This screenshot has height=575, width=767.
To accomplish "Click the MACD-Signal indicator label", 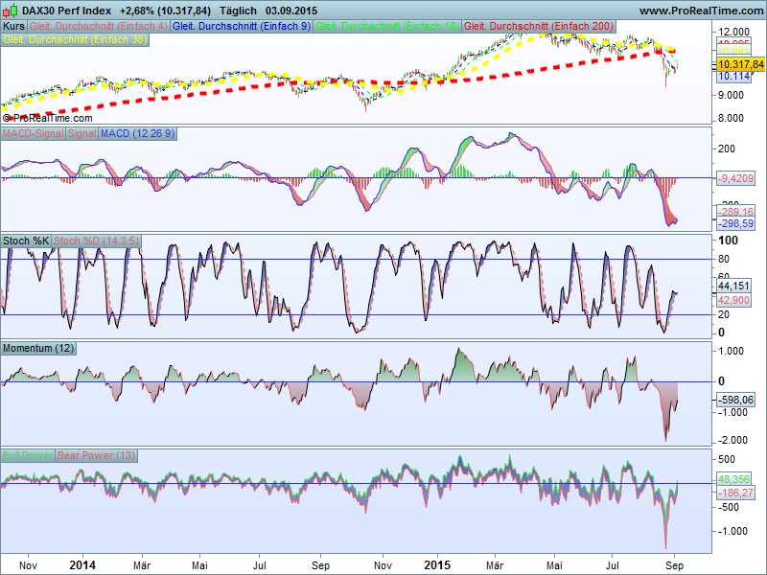I will (x=34, y=133).
